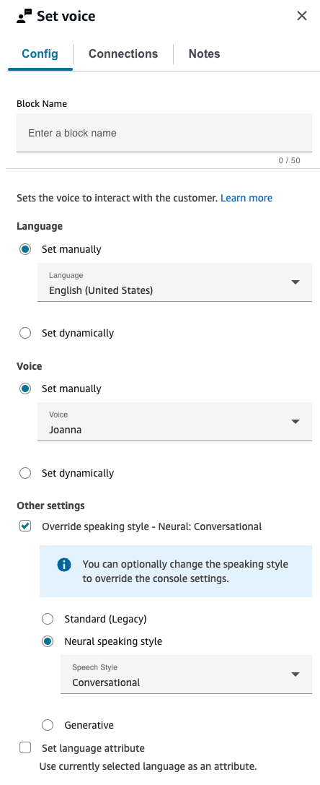320x785 pixels.
Task: Open the Notes tab
Action: 204,54
